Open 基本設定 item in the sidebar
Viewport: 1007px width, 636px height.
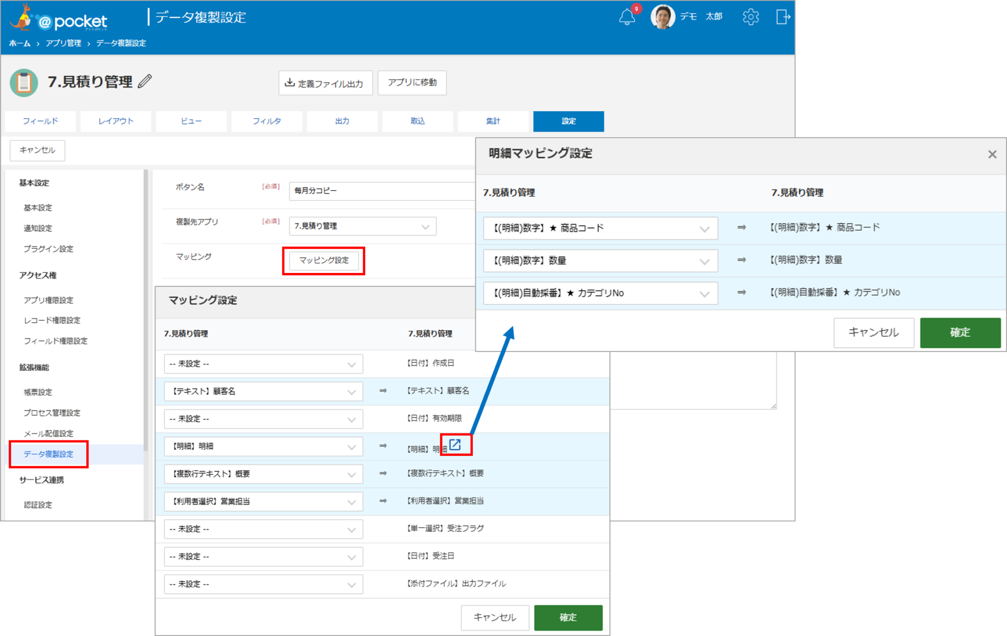[x=38, y=208]
